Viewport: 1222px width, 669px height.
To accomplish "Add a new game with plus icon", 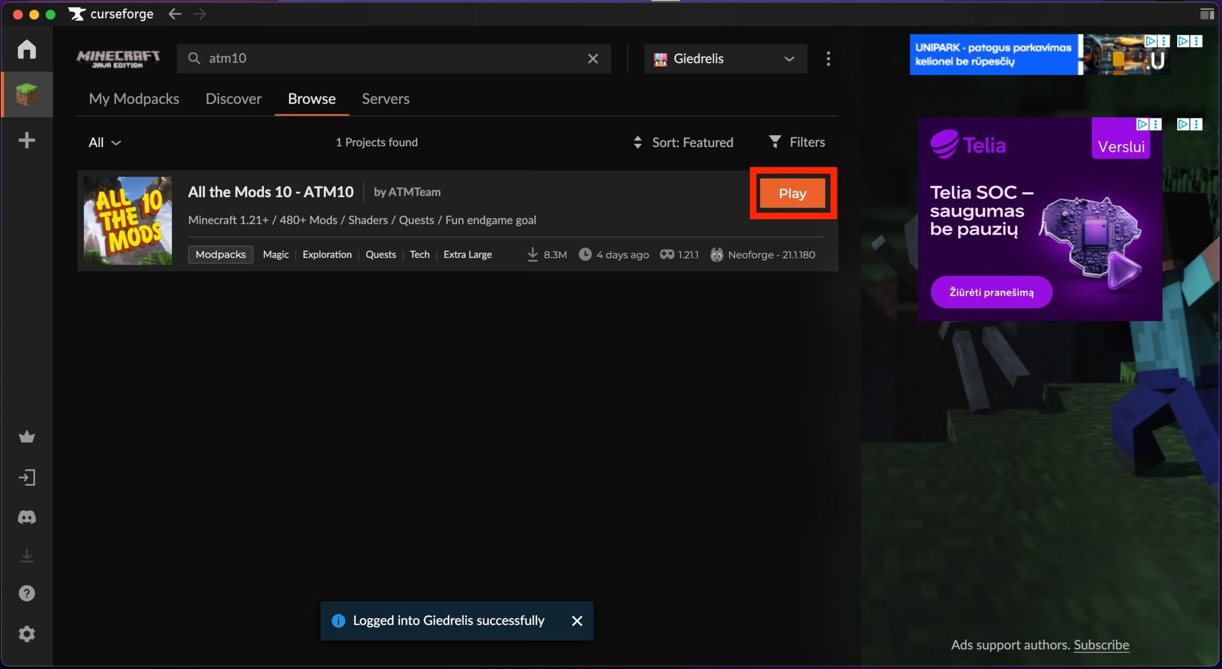I will 27,140.
